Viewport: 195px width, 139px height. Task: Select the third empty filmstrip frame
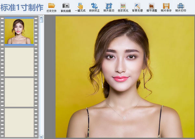[x=19, y=92]
